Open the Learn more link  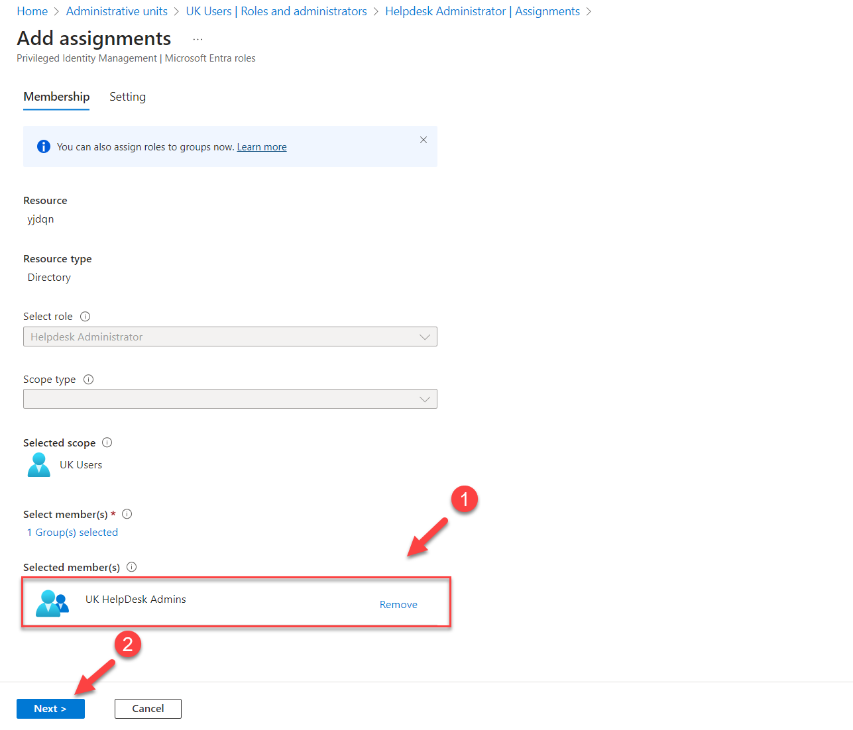[261, 146]
